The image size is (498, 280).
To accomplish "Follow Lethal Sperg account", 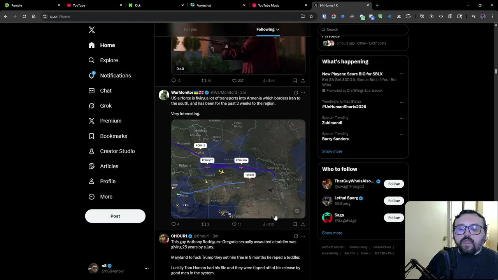I will 394,201.
